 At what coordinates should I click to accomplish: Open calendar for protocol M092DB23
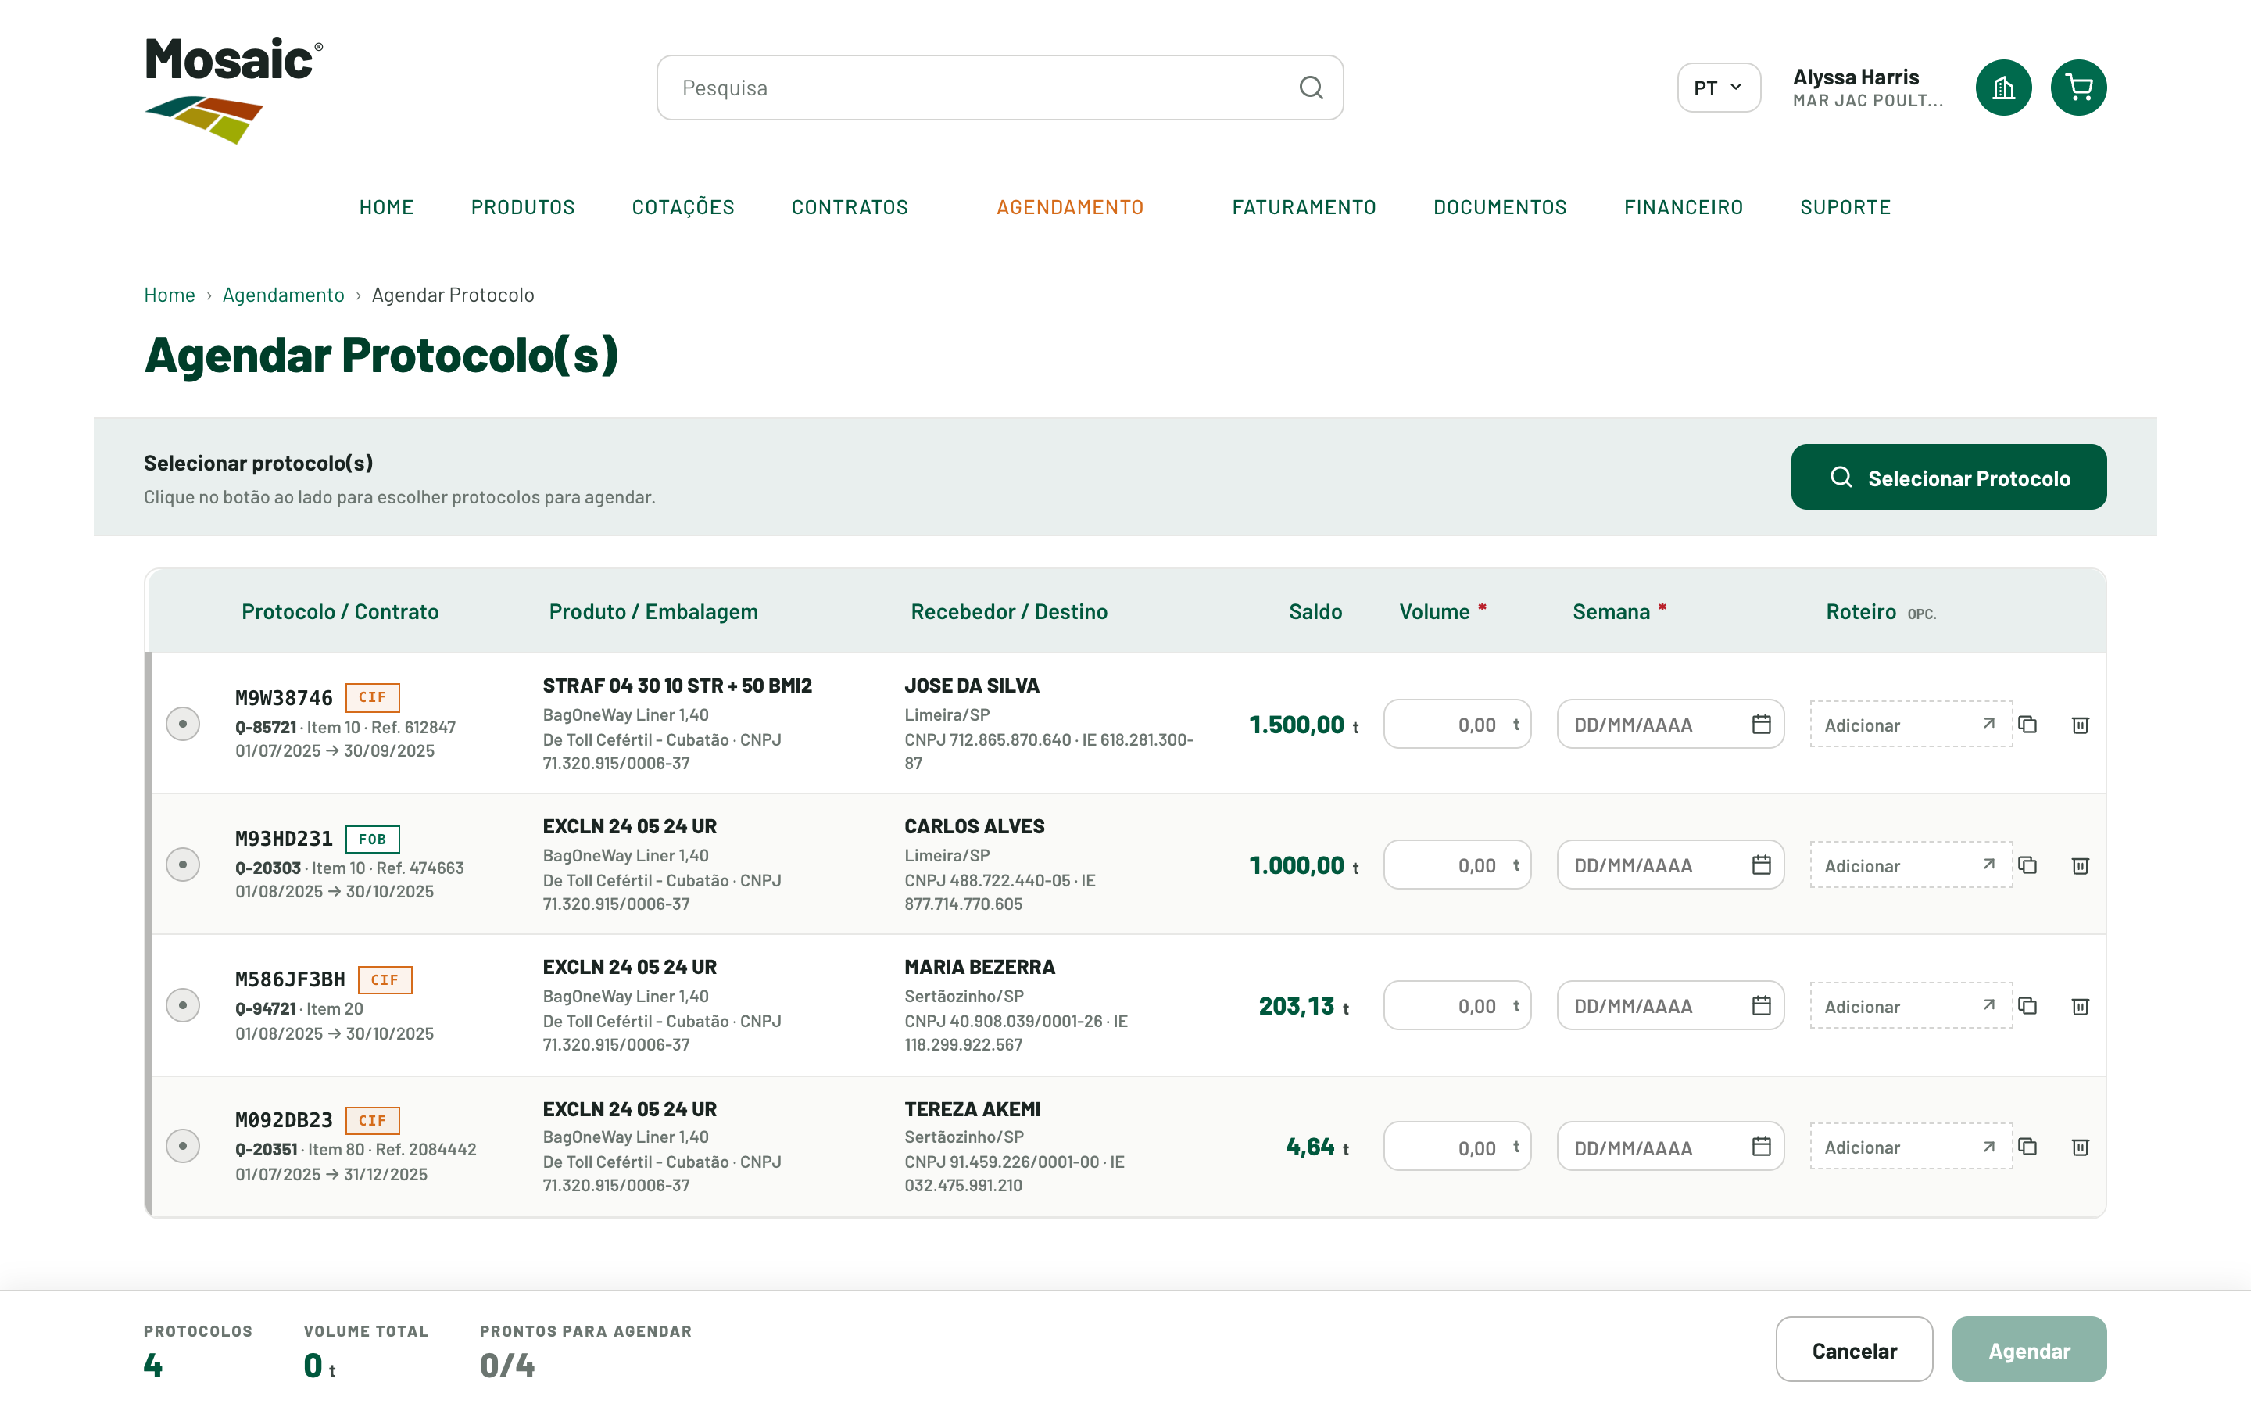[1761, 1145]
